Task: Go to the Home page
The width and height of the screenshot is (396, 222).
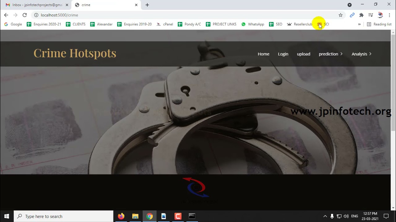Action: (264, 54)
